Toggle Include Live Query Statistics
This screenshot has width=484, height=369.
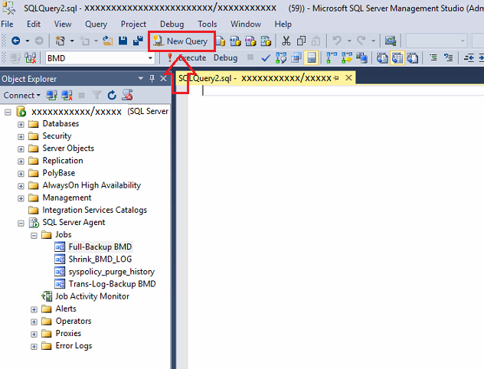click(347, 58)
